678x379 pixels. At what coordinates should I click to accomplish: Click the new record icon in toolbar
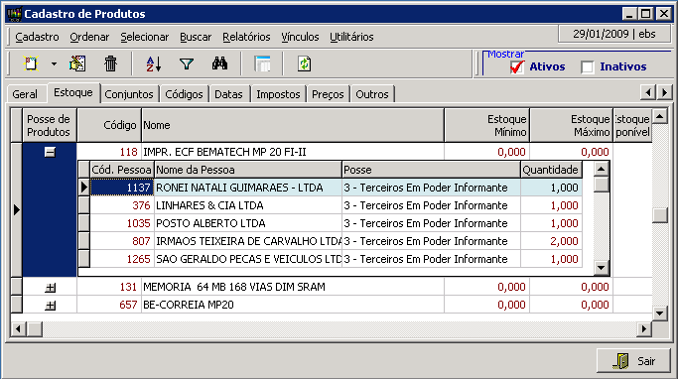31,63
